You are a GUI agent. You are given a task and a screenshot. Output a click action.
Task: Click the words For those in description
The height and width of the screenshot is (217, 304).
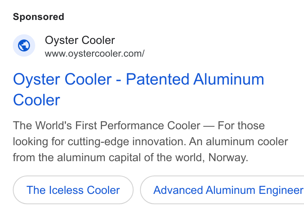tap(241, 126)
